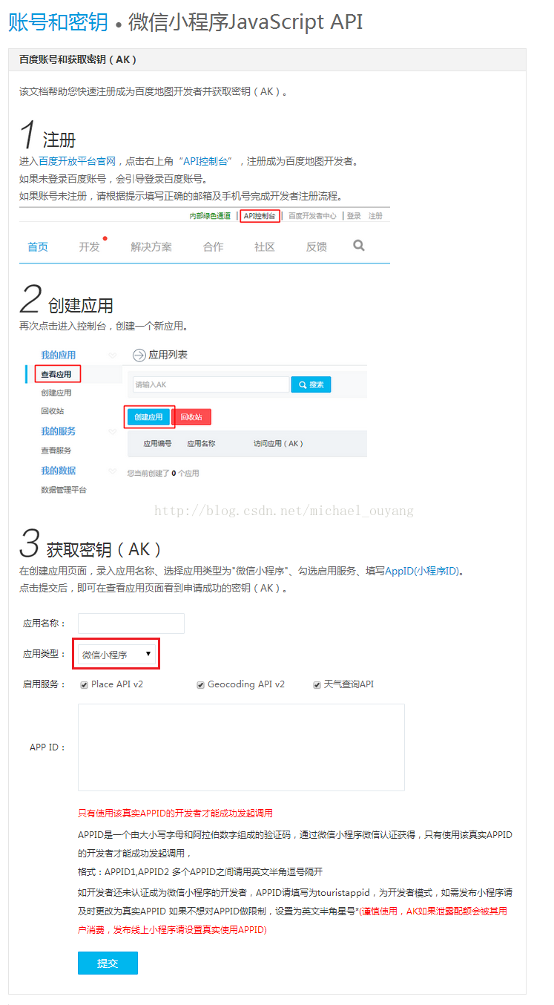Open 查看服务 in the sidebar
Screen dimensions: 554x1005
[x=56, y=451]
